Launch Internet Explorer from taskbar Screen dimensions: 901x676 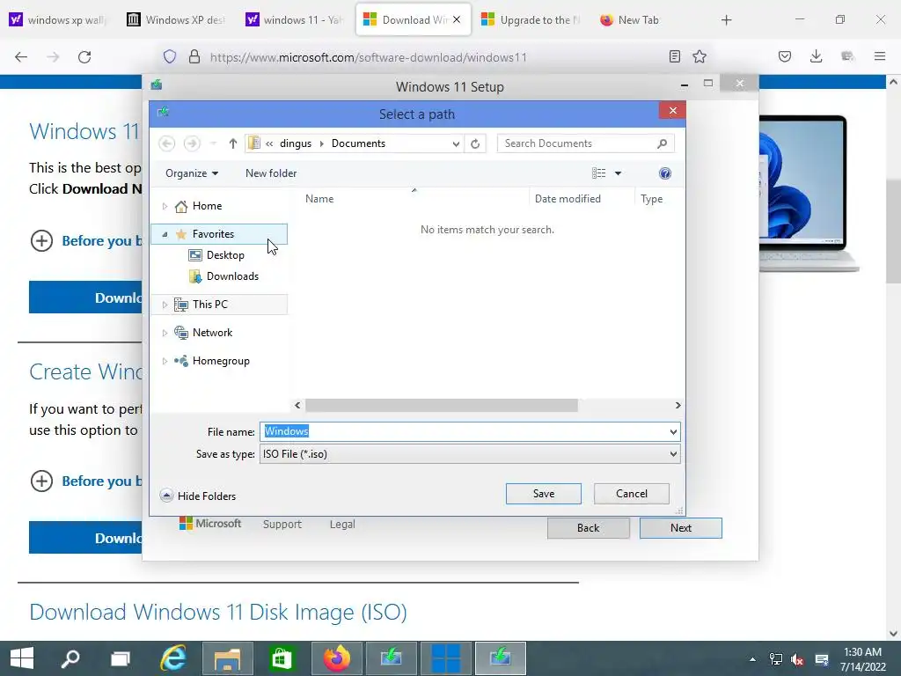click(x=173, y=658)
